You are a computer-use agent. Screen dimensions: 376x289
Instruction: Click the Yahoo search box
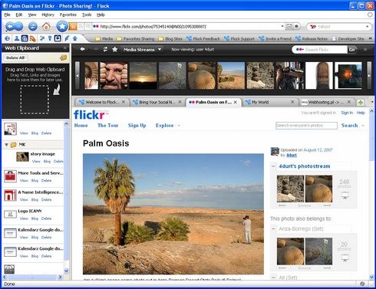point(340,27)
